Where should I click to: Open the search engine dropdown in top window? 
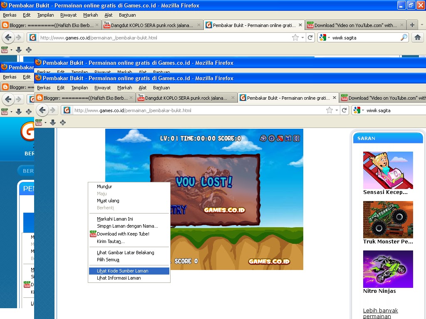click(329, 38)
